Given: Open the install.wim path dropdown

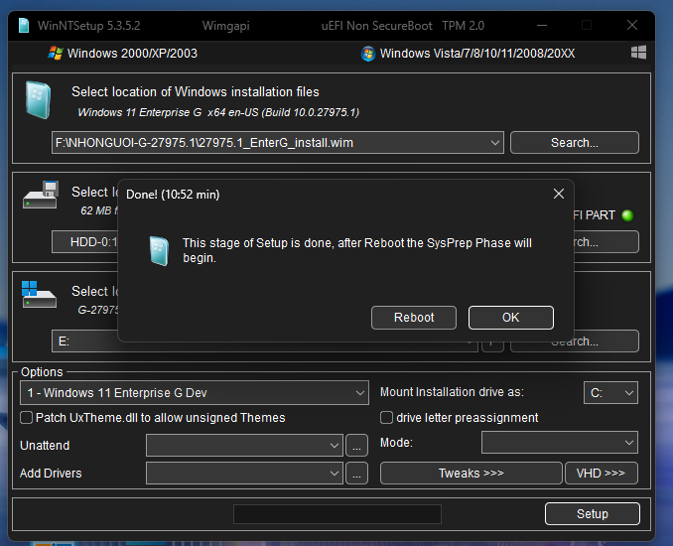Looking at the screenshot, I should (495, 143).
